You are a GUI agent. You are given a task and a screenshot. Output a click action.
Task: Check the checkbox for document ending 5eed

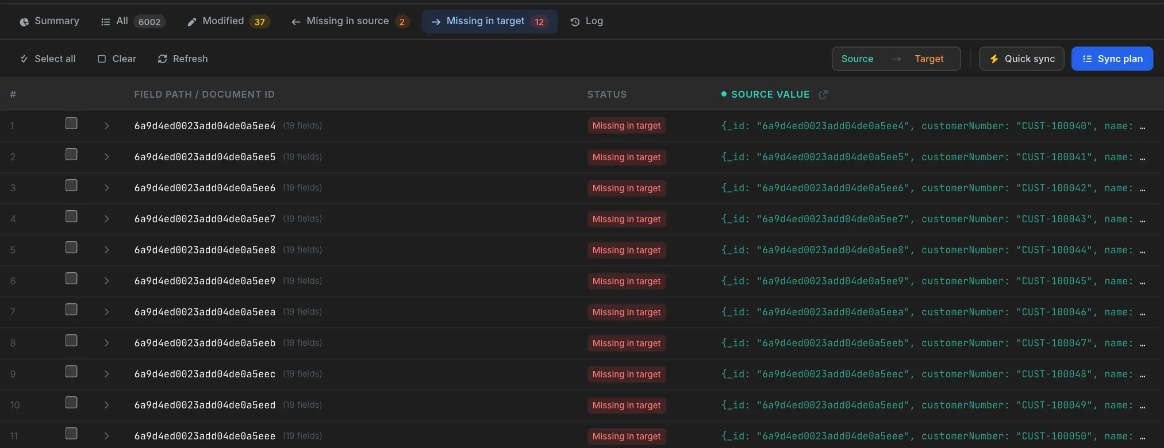point(71,403)
